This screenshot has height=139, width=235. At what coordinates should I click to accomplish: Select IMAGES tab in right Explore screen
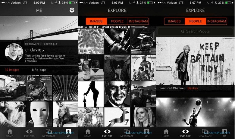point(174,21)
